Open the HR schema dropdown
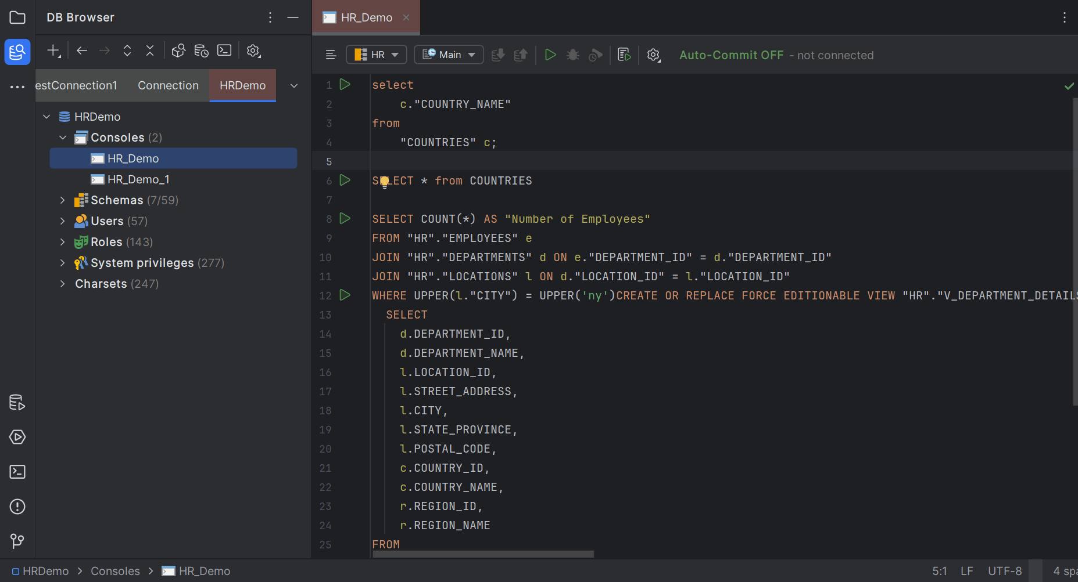The height and width of the screenshot is (582, 1078). click(x=377, y=54)
